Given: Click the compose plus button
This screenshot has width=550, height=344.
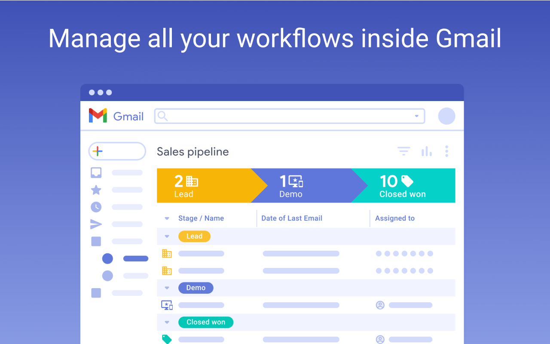Looking at the screenshot, I should (117, 151).
